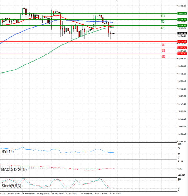Select the 5697.75 support price tag

coord(182,48)
